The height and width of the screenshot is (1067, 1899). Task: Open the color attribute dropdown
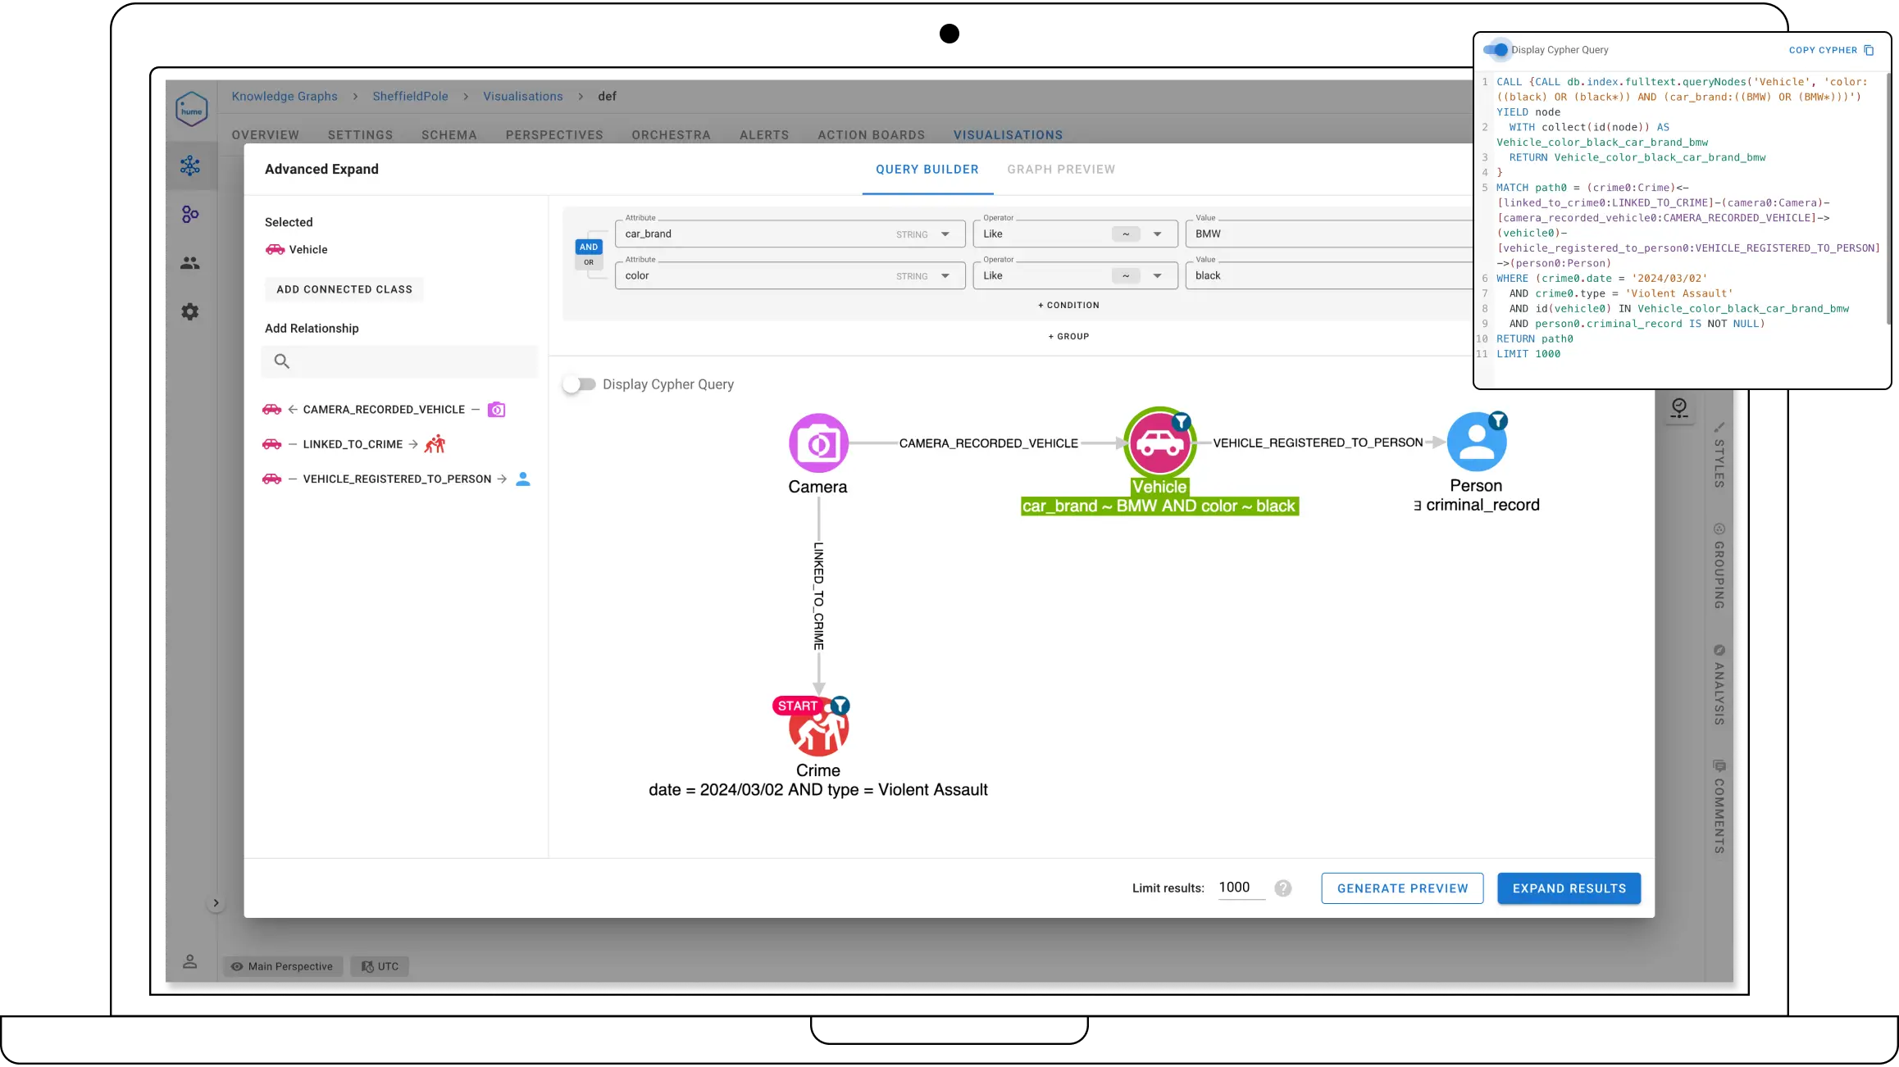945,276
